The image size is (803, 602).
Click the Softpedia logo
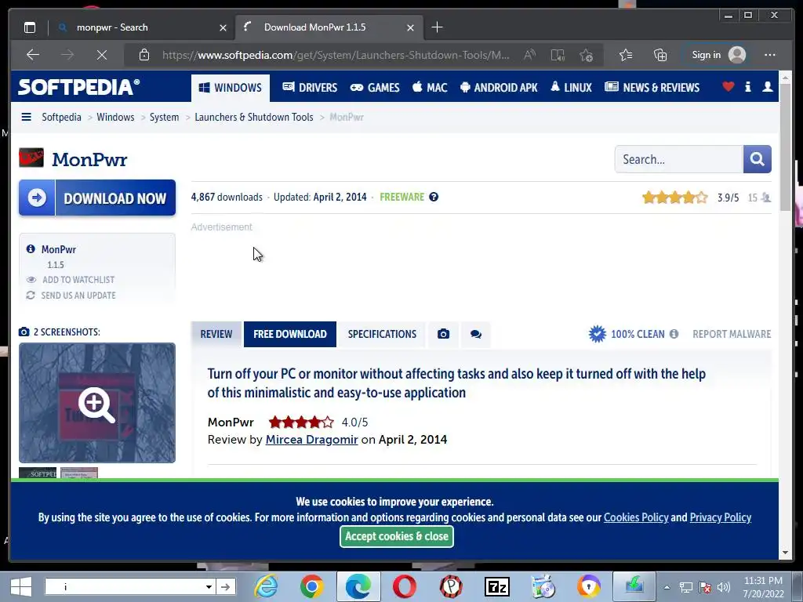click(79, 87)
